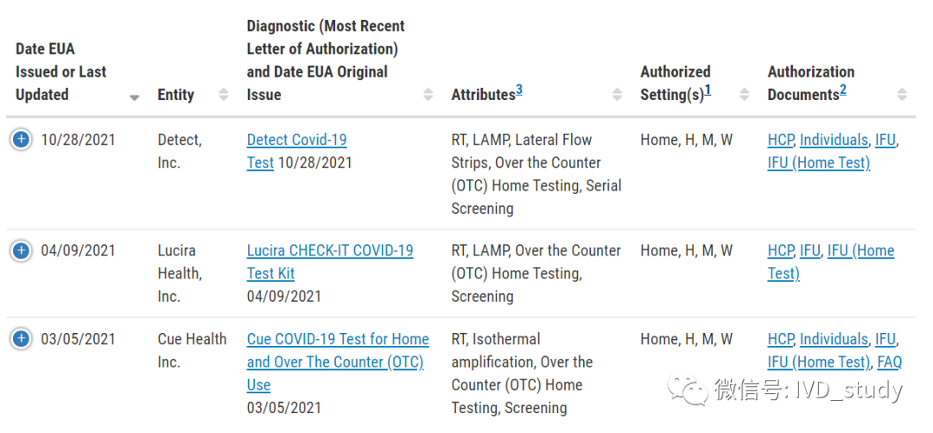Sort by Authorized Setting(s) column arrows
Screen dimensions: 933x433
click(x=744, y=95)
